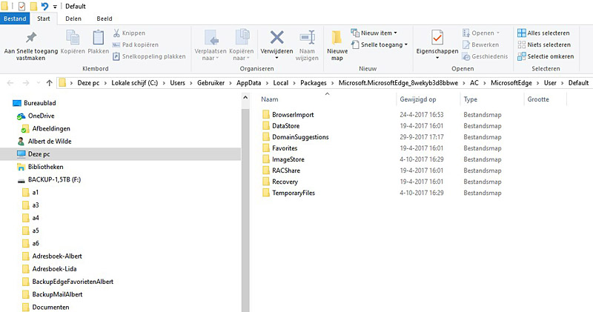Click the up-arrow navigation button
Image resolution: width=593 pixels, height=312 pixels.
[49, 82]
